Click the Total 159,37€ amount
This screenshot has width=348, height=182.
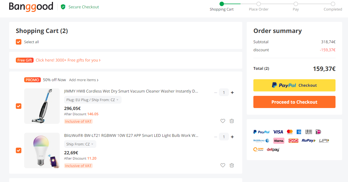coord(324,69)
